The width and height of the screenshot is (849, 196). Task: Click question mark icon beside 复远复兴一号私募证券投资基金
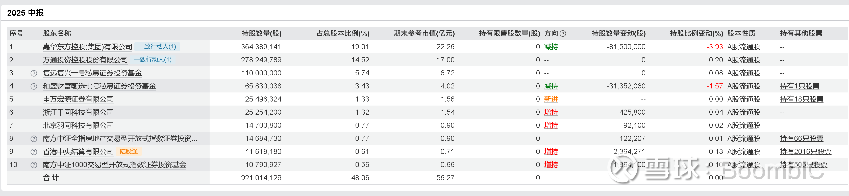click(x=34, y=73)
